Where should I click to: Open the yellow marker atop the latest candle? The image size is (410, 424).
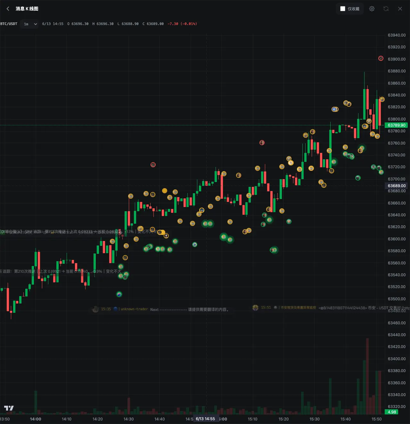pos(382,99)
